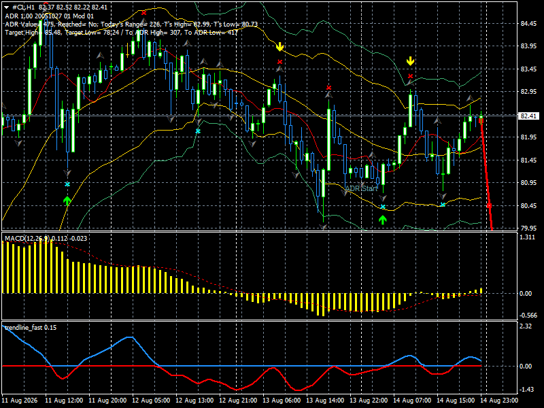Click the 79.95 price axis label
Viewport: 544px width, 408px height.
click(528, 228)
